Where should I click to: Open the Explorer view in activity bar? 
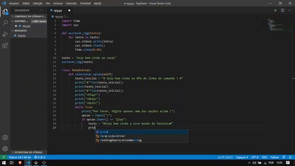[5, 12]
